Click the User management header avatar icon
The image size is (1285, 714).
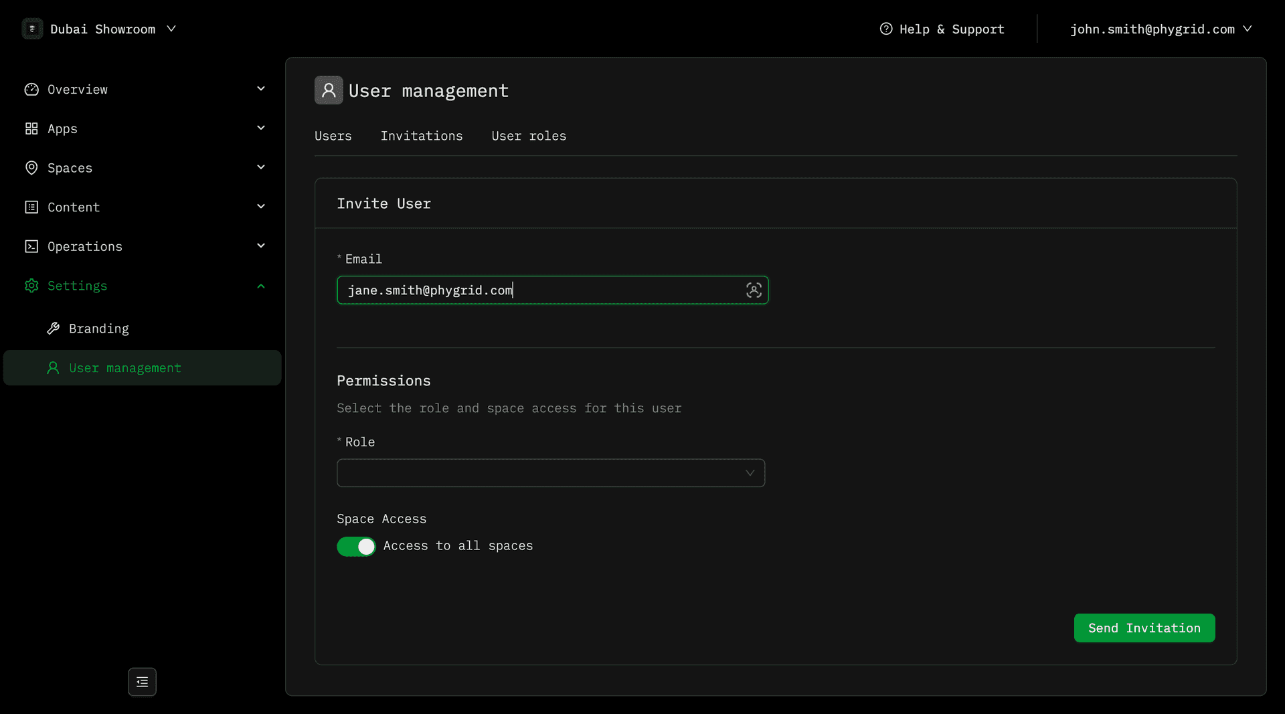[329, 90]
